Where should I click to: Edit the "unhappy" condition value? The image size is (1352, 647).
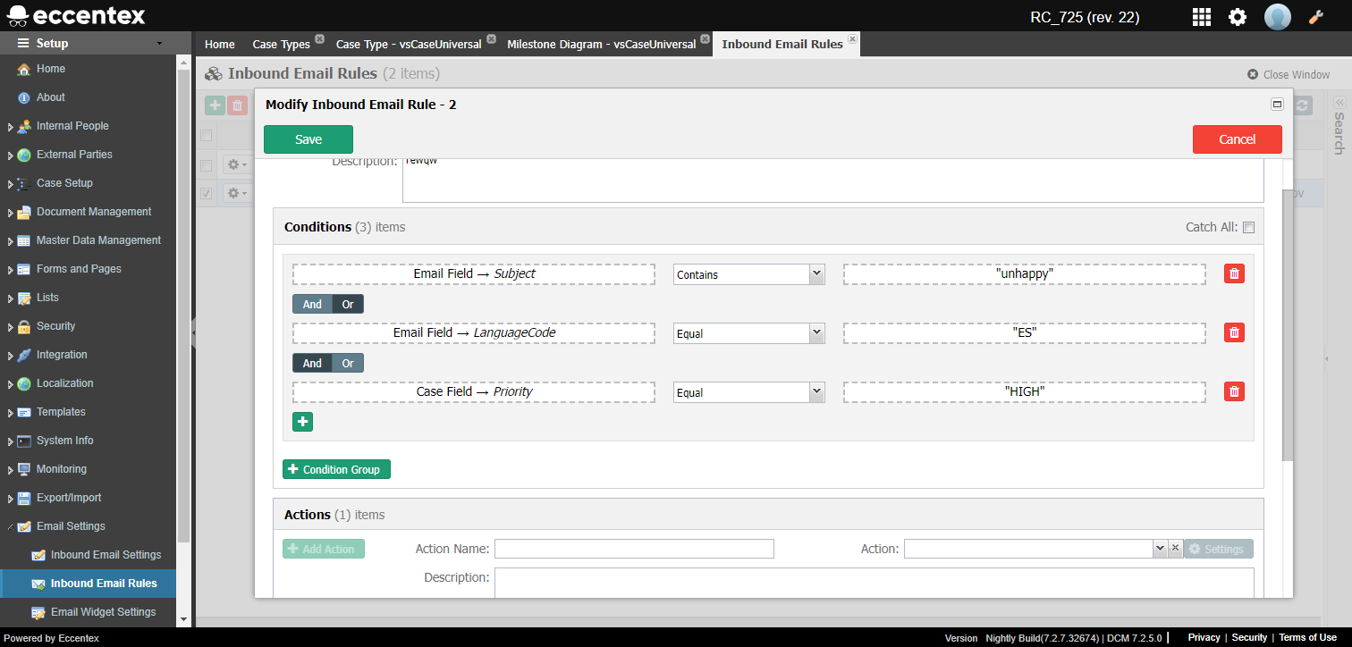pyautogui.click(x=1024, y=274)
